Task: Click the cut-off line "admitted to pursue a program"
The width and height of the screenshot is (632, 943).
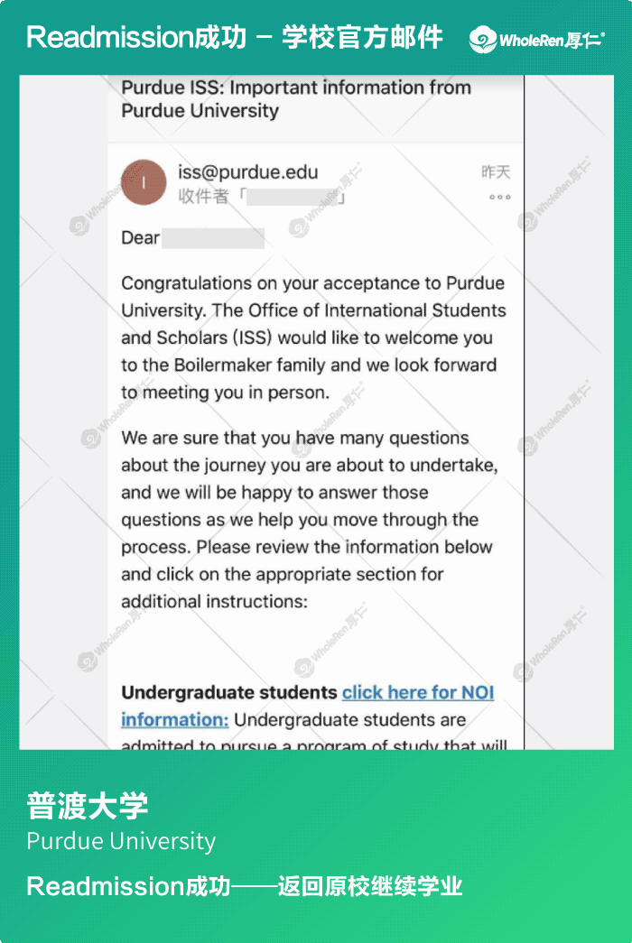Action: pos(313,744)
